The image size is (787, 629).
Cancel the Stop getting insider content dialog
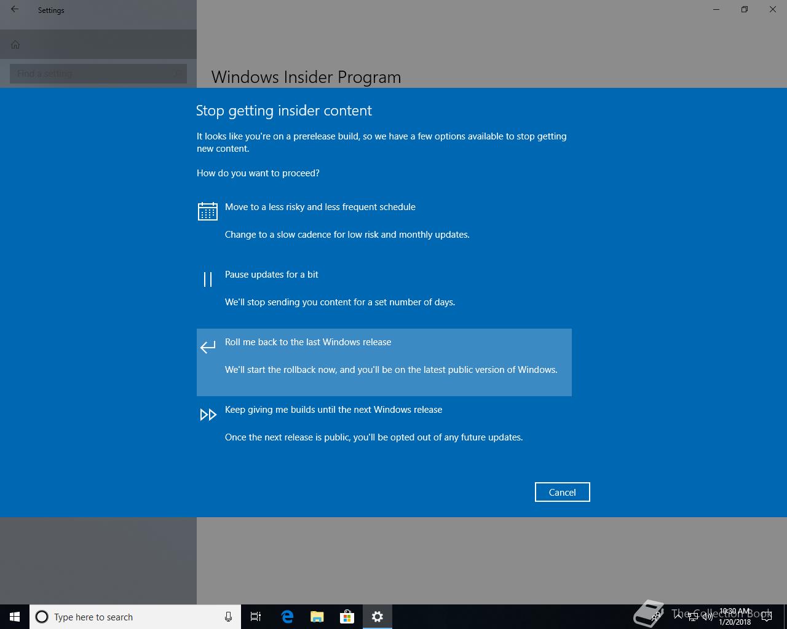pyautogui.click(x=562, y=492)
